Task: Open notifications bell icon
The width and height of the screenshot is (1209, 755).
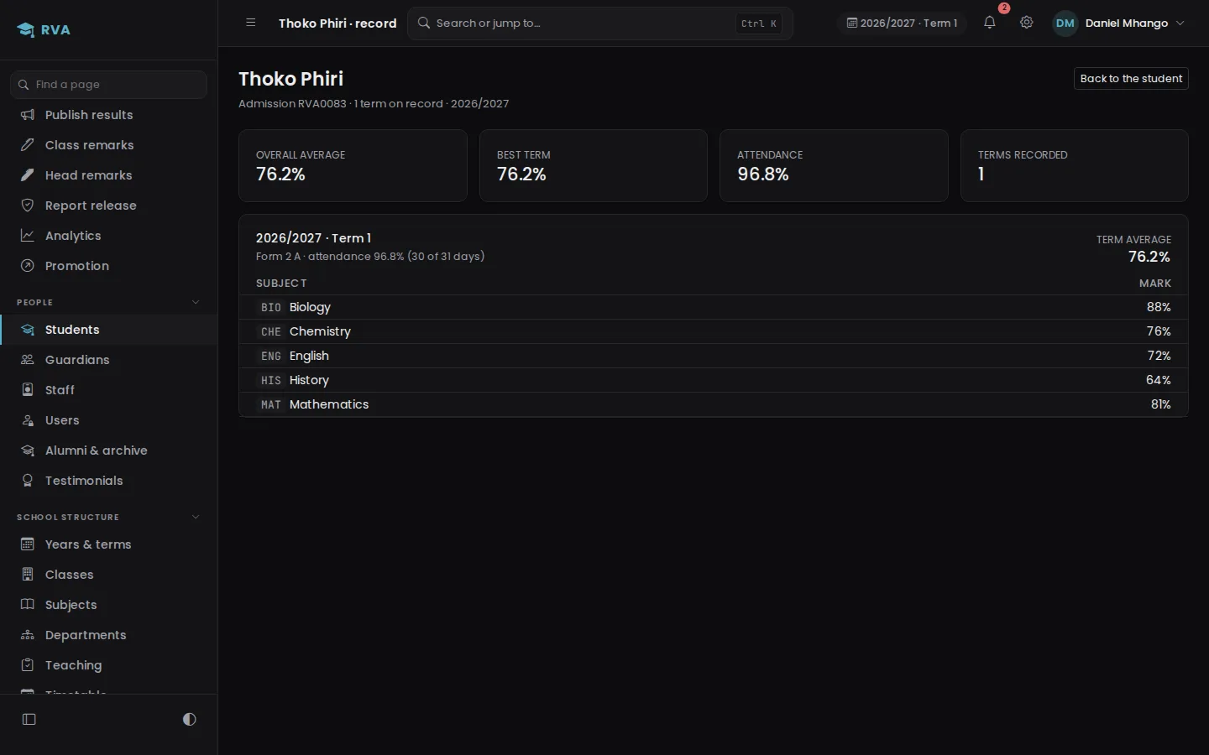Action: [x=989, y=23]
